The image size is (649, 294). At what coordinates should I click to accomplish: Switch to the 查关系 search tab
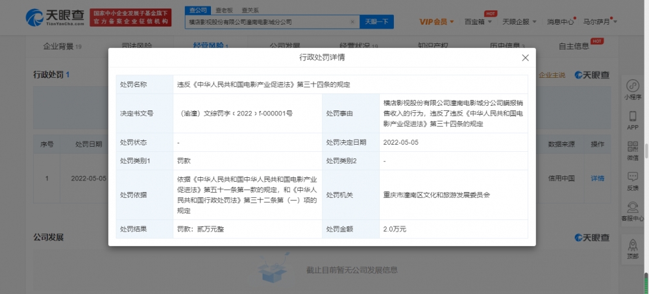249,10
